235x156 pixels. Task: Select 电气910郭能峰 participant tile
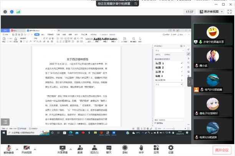tap(213, 82)
